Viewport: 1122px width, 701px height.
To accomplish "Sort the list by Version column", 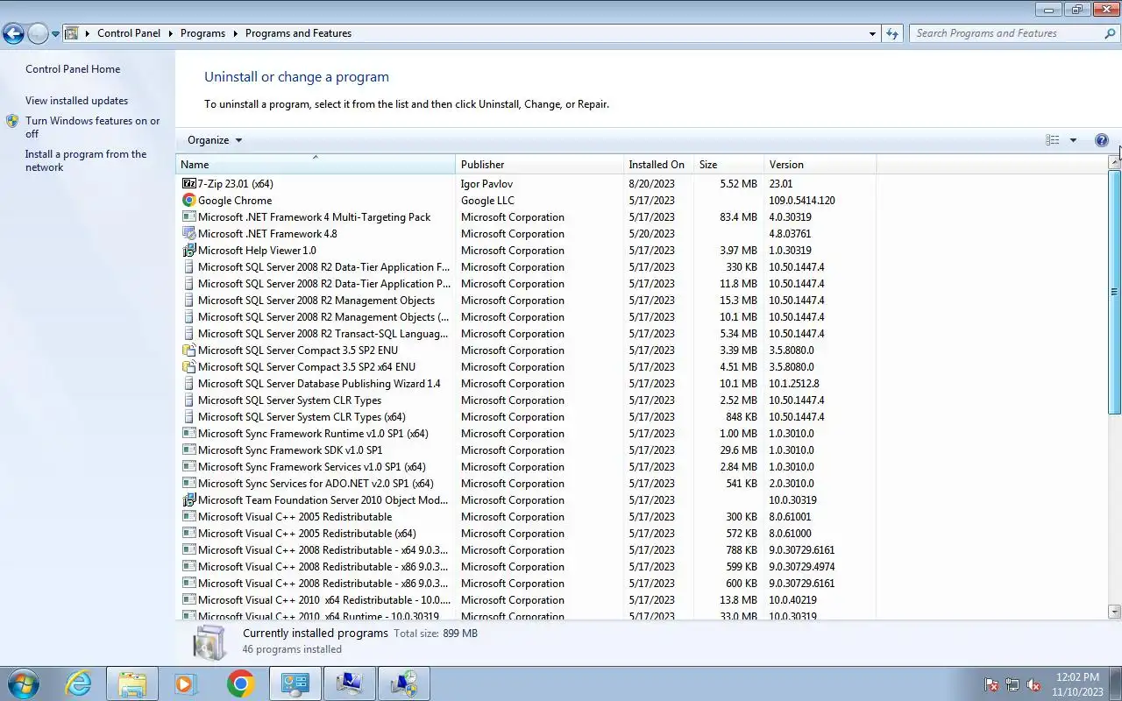I will pyautogui.click(x=820, y=165).
